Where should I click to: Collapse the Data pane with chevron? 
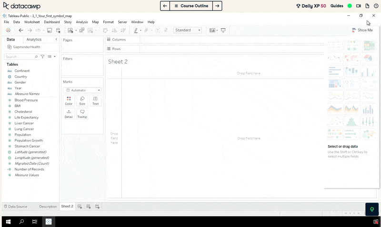point(56,39)
